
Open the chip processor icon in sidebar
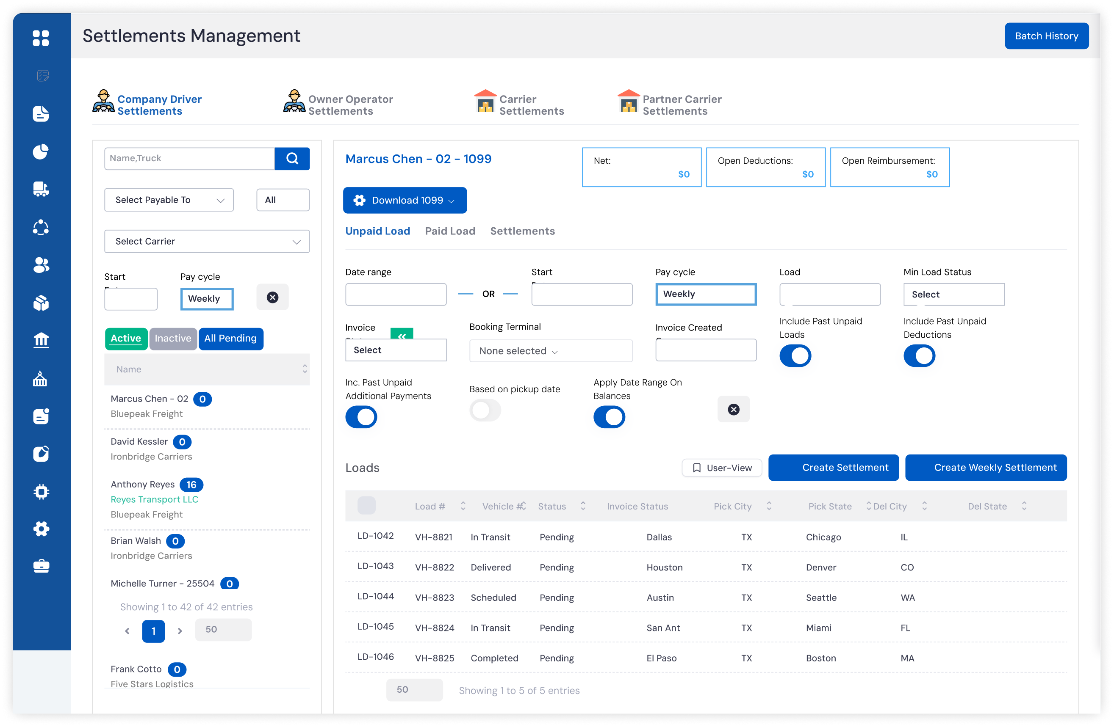pos(41,491)
